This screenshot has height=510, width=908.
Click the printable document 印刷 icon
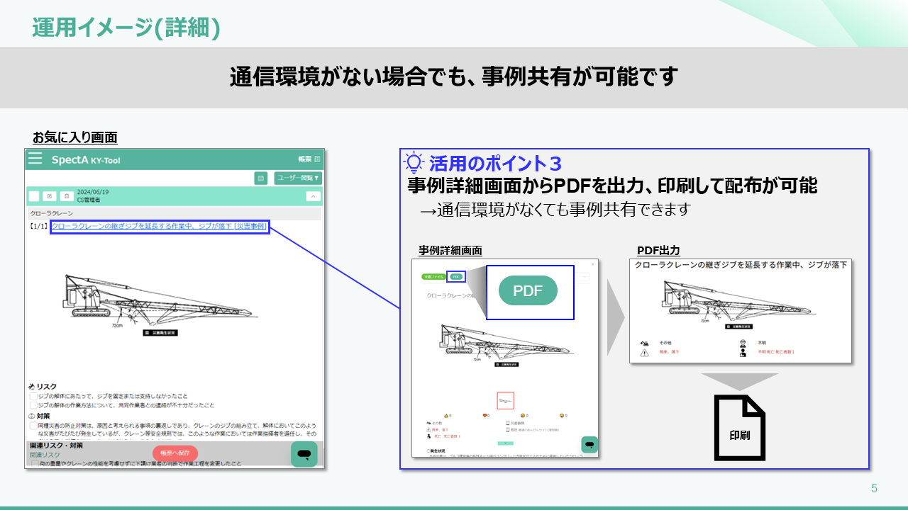739,429
